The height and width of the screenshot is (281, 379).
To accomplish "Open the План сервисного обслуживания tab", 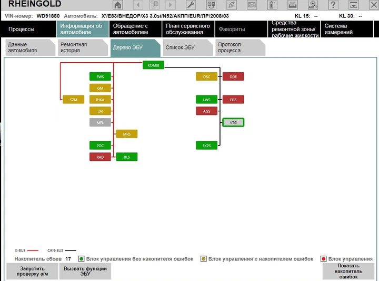I will (x=188, y=29).
